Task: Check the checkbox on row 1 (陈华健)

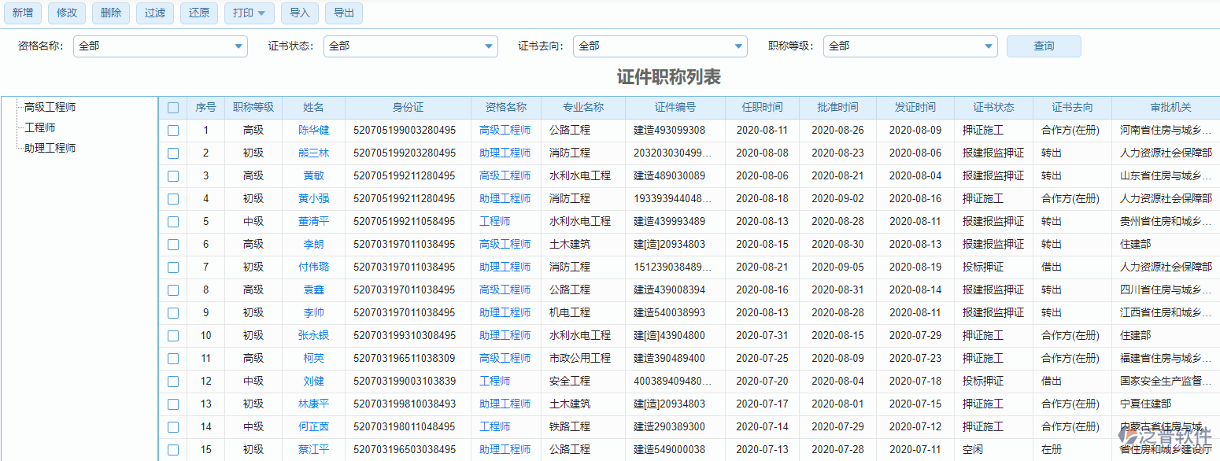Action: tap(173, 130)
